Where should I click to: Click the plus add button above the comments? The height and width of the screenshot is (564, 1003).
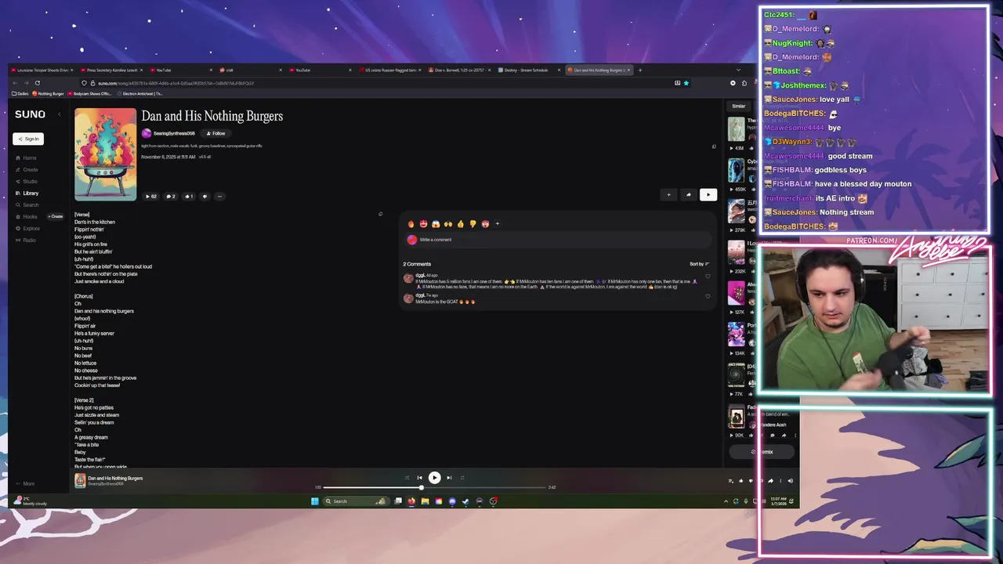[668, 195]
